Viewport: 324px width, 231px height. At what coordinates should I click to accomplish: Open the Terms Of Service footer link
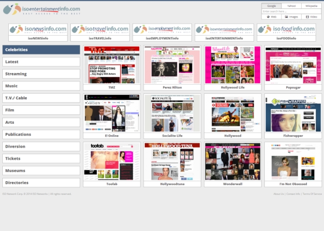click(312, 194)
